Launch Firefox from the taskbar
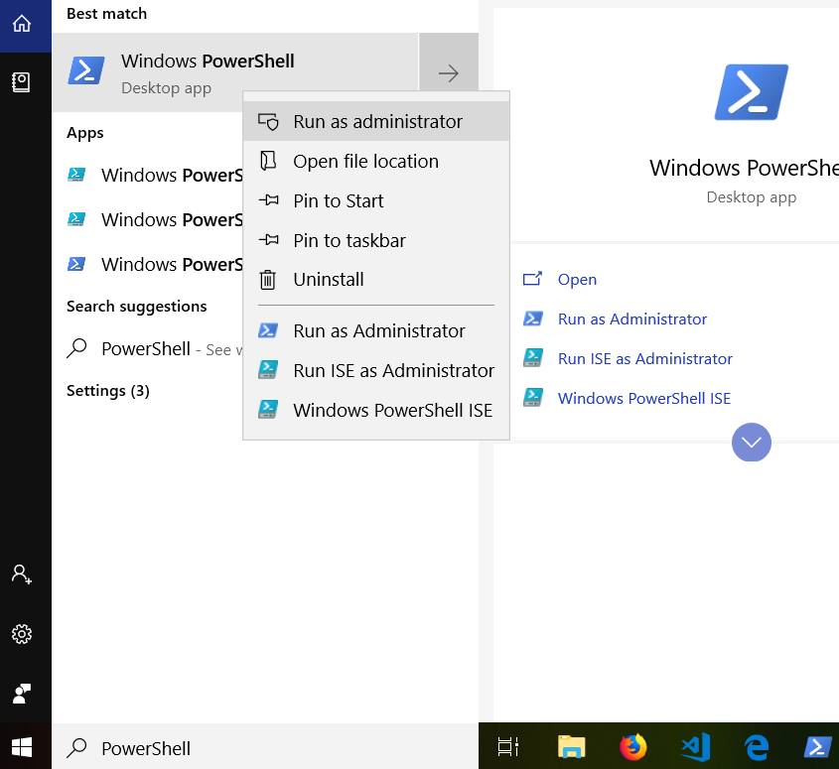 pos(633,747)
